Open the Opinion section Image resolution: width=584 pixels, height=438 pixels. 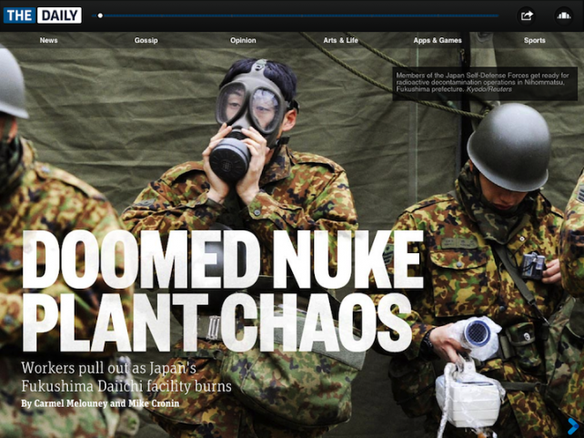coord(243,40)
